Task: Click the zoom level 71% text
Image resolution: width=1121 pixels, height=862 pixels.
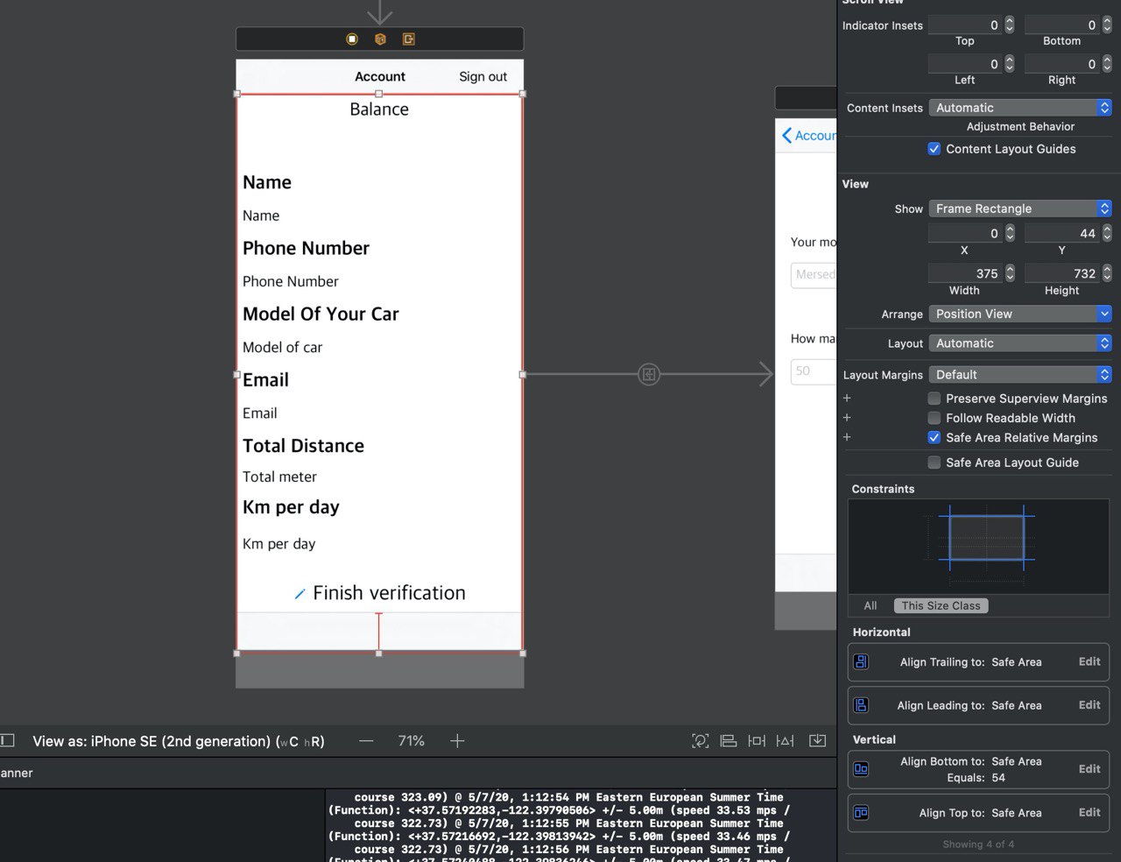Action: click(411, 741)
